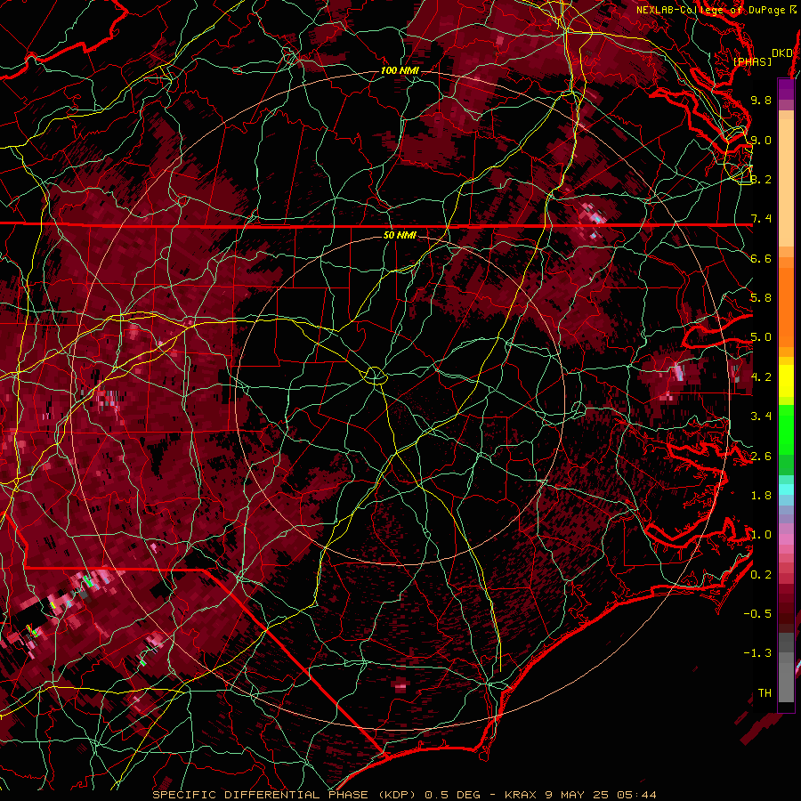Click the [PHAS] legend unit label
Image resolution: width=801 pixels, height=801 pixels.
(x=752, y=61)
